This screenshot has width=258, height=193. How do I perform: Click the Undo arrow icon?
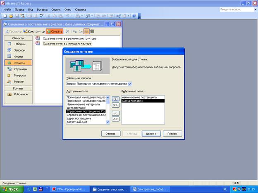(68, 16)
